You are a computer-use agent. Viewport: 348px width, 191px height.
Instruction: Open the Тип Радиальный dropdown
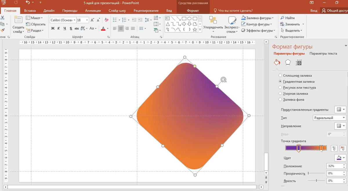pyautogui.click(x=330, y=118)
